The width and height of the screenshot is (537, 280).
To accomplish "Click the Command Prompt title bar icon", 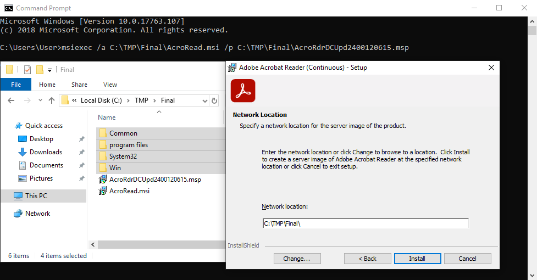I will tap(9, 8).
